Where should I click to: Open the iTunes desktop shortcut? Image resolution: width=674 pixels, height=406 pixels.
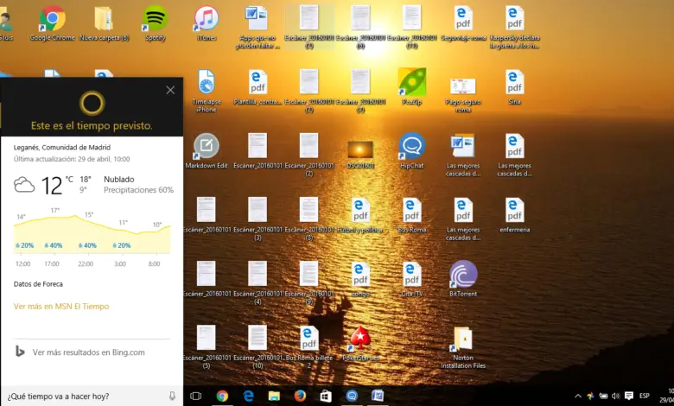(x=207, y=23)
